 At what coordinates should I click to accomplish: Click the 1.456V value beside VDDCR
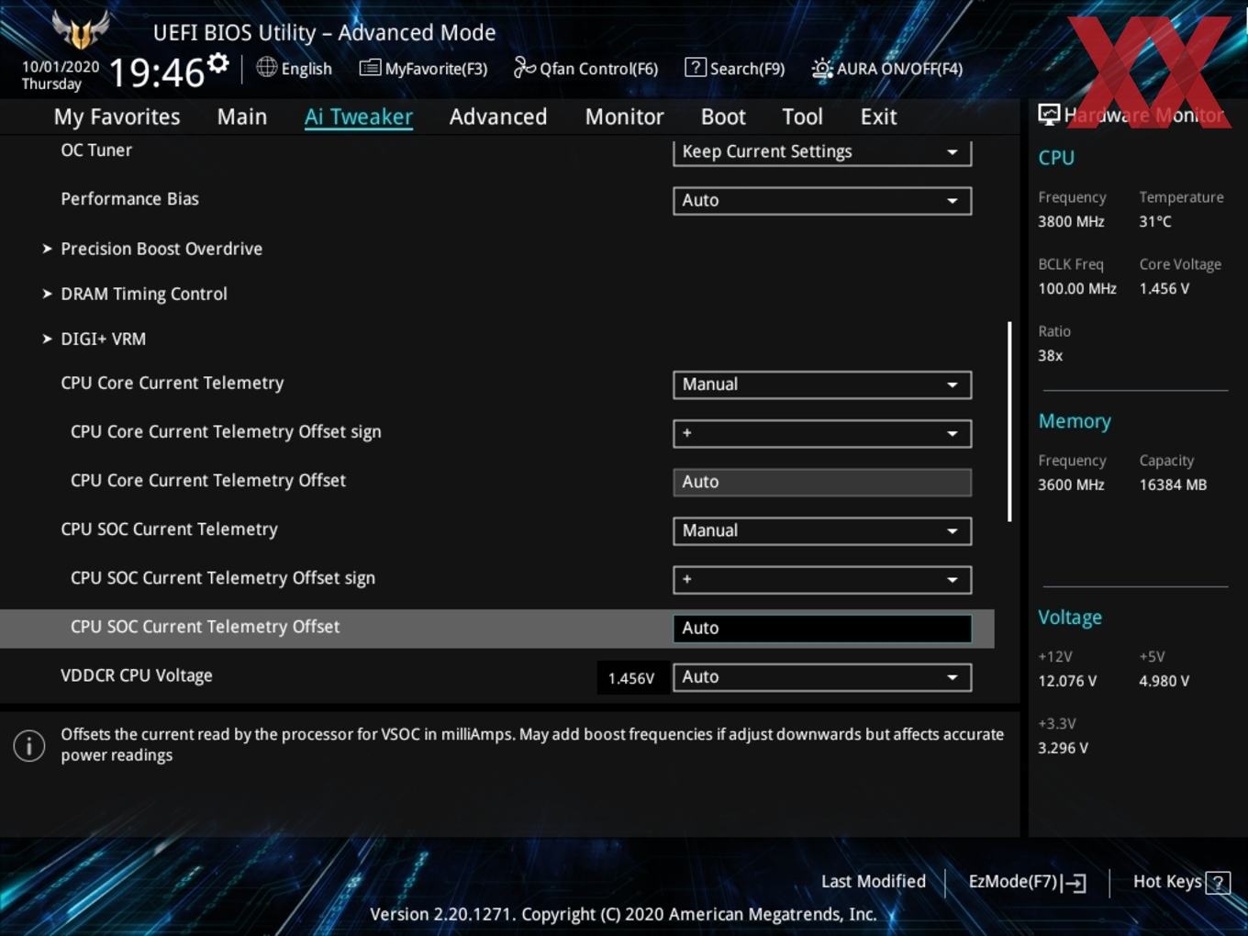631,679
